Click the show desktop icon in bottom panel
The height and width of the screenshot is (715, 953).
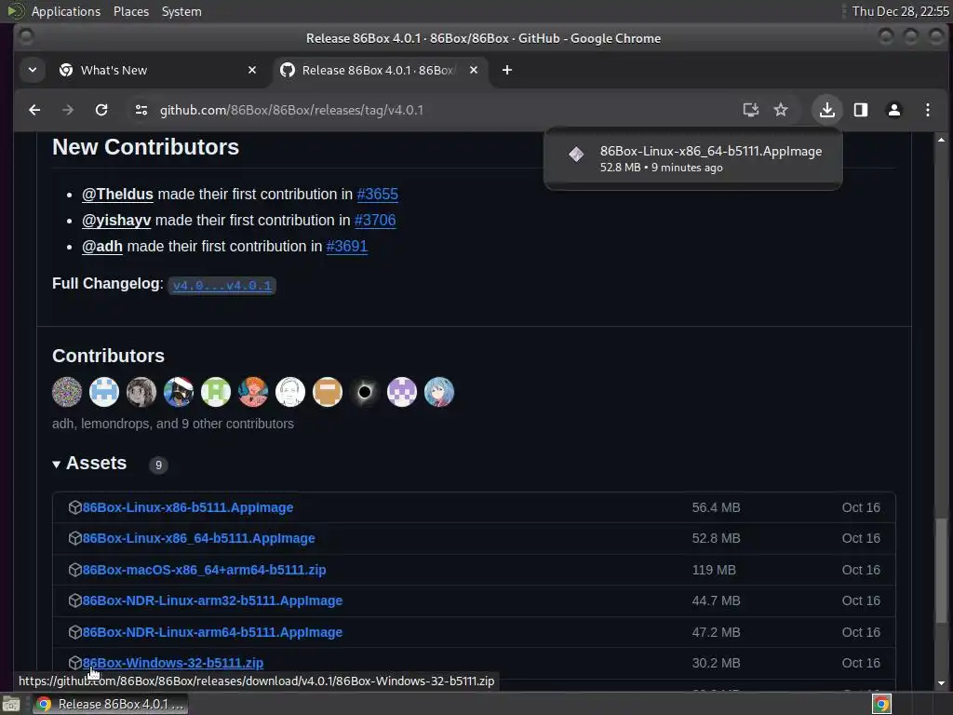click(x=11, y=704)
